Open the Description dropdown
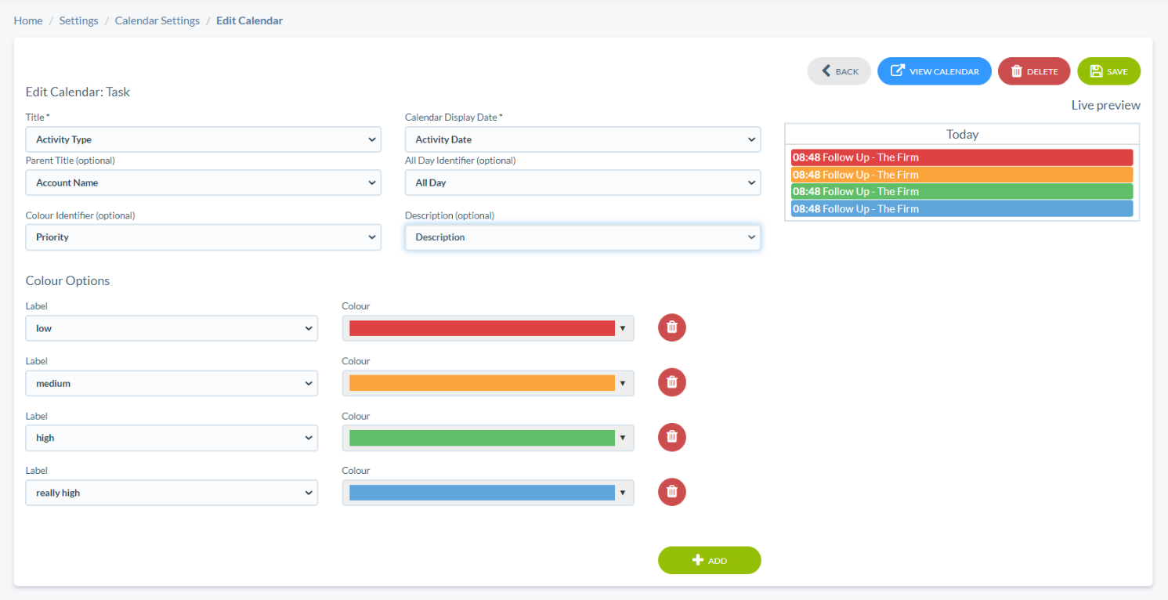Screen dimensions: 1168x600 click(x=583, y=237)
